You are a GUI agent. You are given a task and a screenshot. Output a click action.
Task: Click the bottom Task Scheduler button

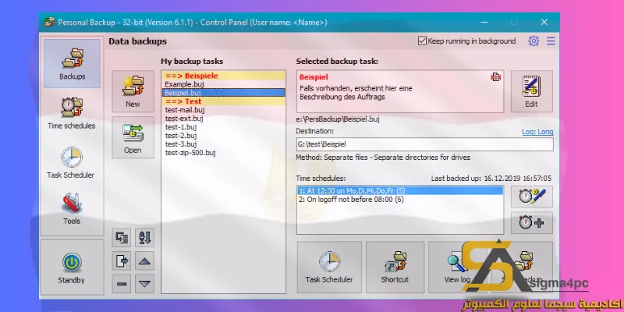tap(329, 267)
